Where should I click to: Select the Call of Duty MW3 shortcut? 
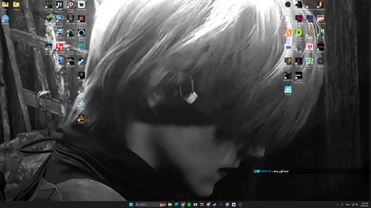(x=299, y=78)
